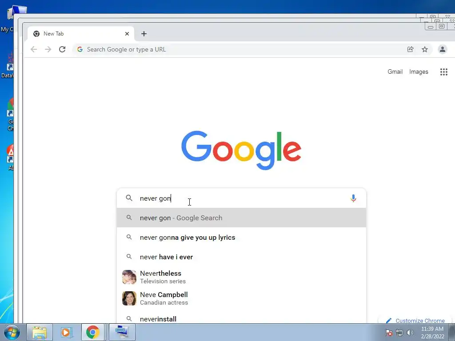The width and height of the screenshot is (455, 341).
Task: Click the taskbar clock showing 11:39 AM
Action: tap(432, 333)
